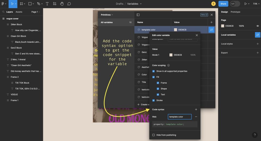
Task: Click the Share button
Action: tap(223, 4)
